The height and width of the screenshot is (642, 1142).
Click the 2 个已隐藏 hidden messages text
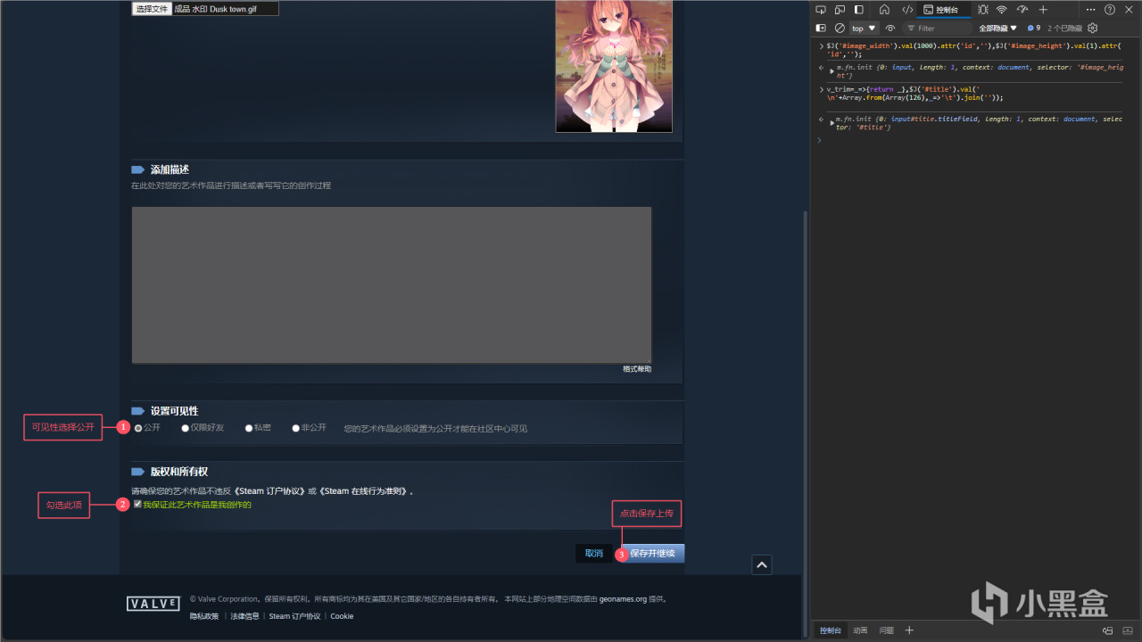click(x=1065, y=29)
